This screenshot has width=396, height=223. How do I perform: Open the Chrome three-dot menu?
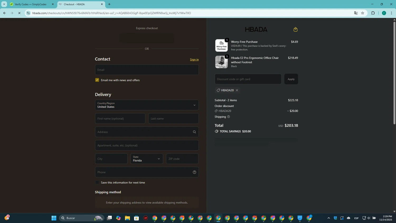(x=392, y=13)
